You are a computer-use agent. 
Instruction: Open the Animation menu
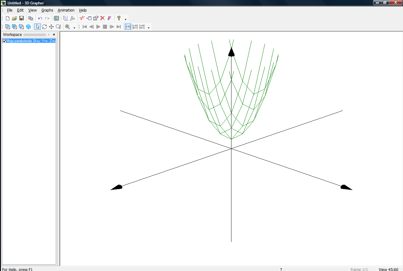[x=66, y=10]
